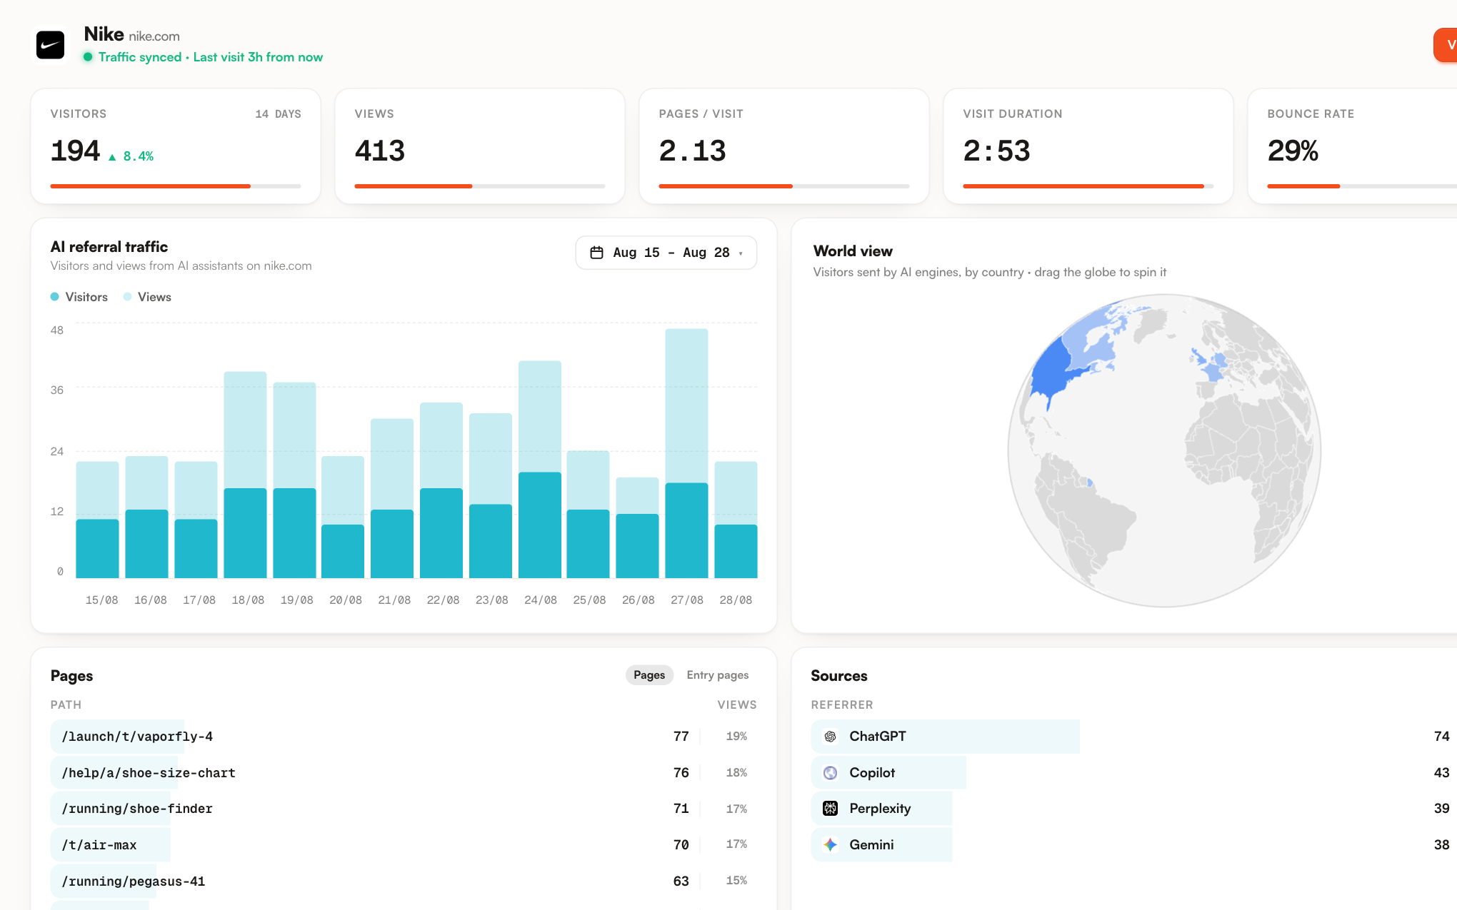Image resolution: width=1457 pixels, height=910 pixels.
Task: Click the Pages / Visit progress bar
Action: (784, 186)
